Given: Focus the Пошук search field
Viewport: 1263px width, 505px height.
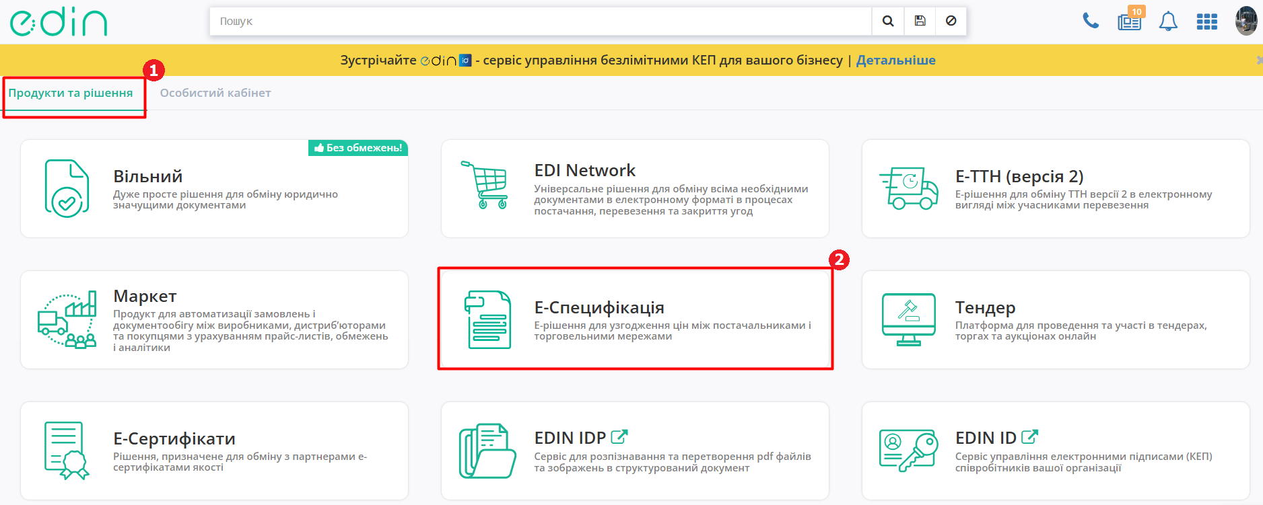Looking at the screenshot, I should click(x=541, y=22).
